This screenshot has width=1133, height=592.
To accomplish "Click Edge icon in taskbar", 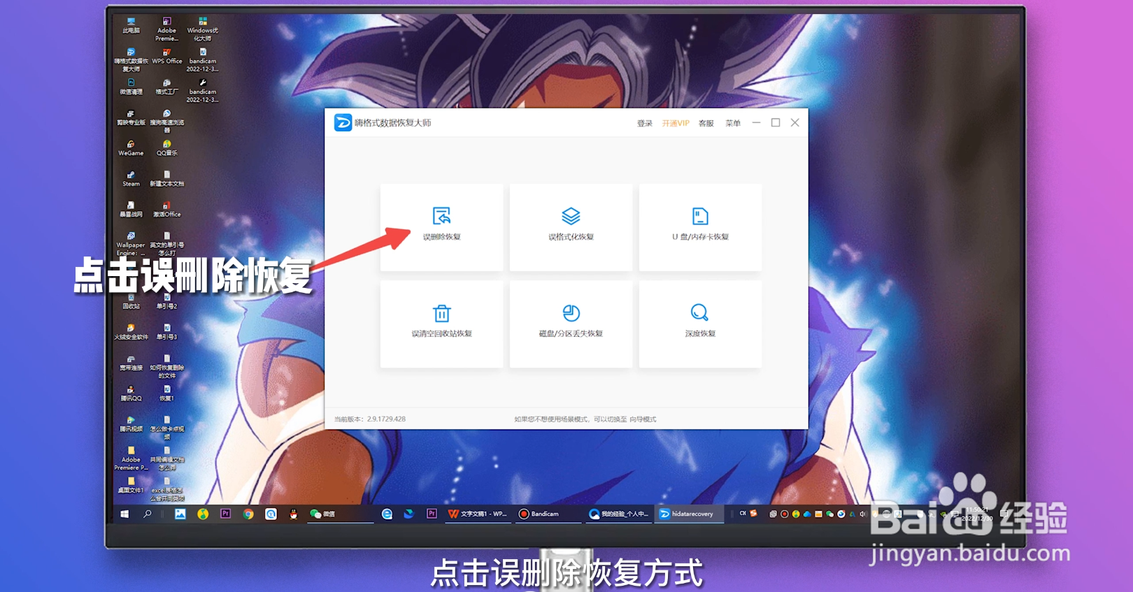I will (x=387, y=514).
